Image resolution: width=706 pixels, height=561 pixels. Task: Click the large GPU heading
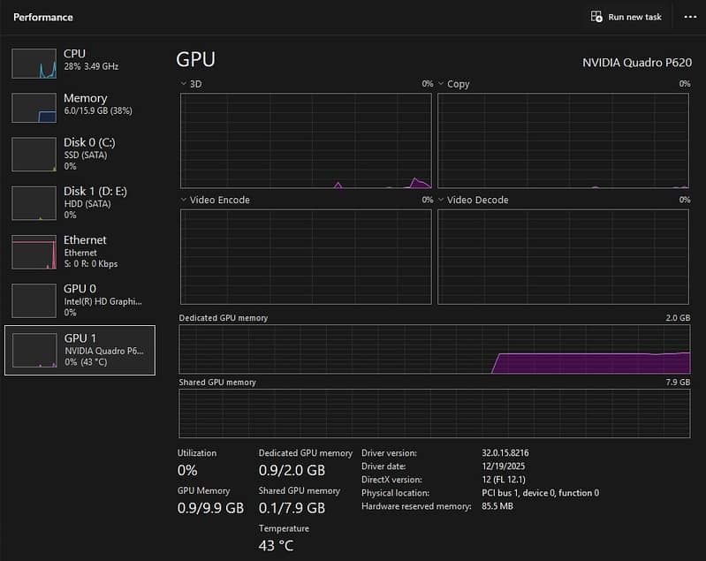click(196, 59)
